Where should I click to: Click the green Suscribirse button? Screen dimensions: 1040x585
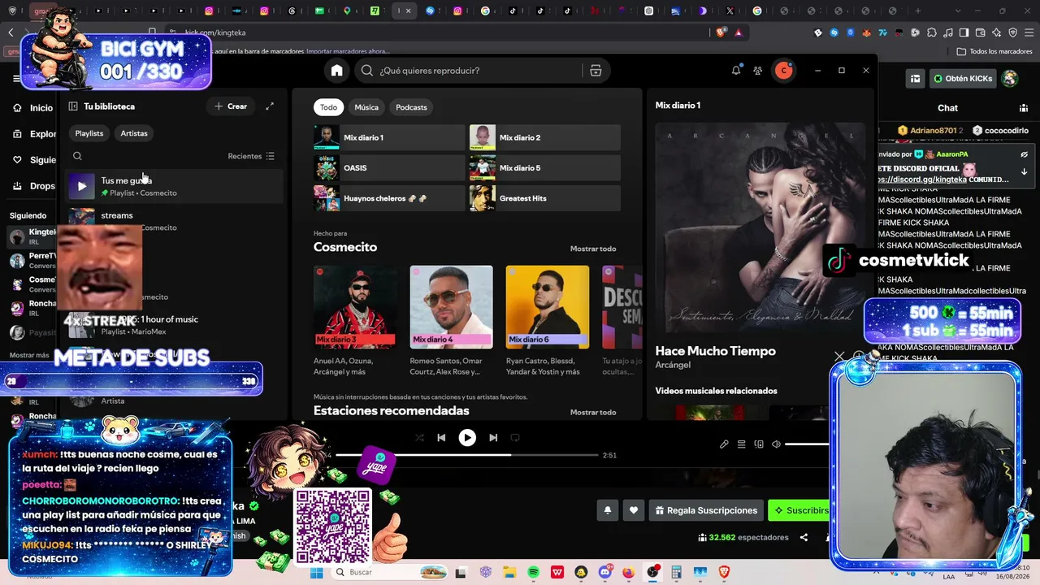point(799,510)
